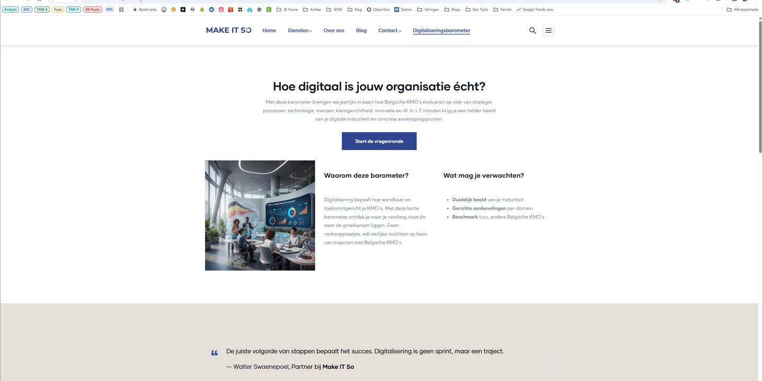This screenshot has height=381, width=763.
Task: Expand the Diensten dropdown menu
Action: click(x=300, y=31)
